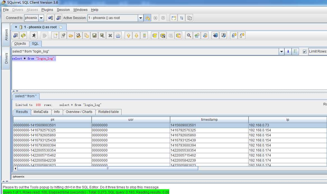Click the append-file double-folder icon

pyautogui.click(x=87, y=36)
